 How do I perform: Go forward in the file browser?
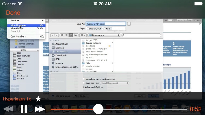coord(57,35)
